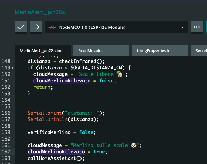Click Serial.print on line 156
Screen dimensions: 207x164
coord(45,113)
